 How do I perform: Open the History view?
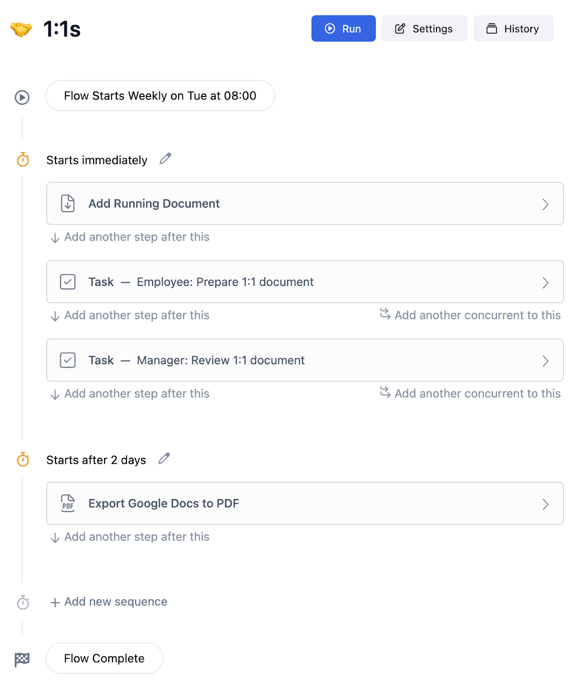point(513,29)
